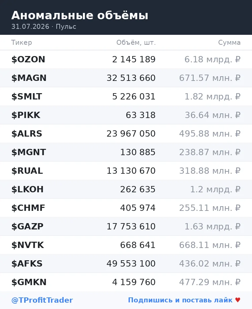Open the $NVTK ticker
Viewport: 252px width, 309px height.
(28, 245)
